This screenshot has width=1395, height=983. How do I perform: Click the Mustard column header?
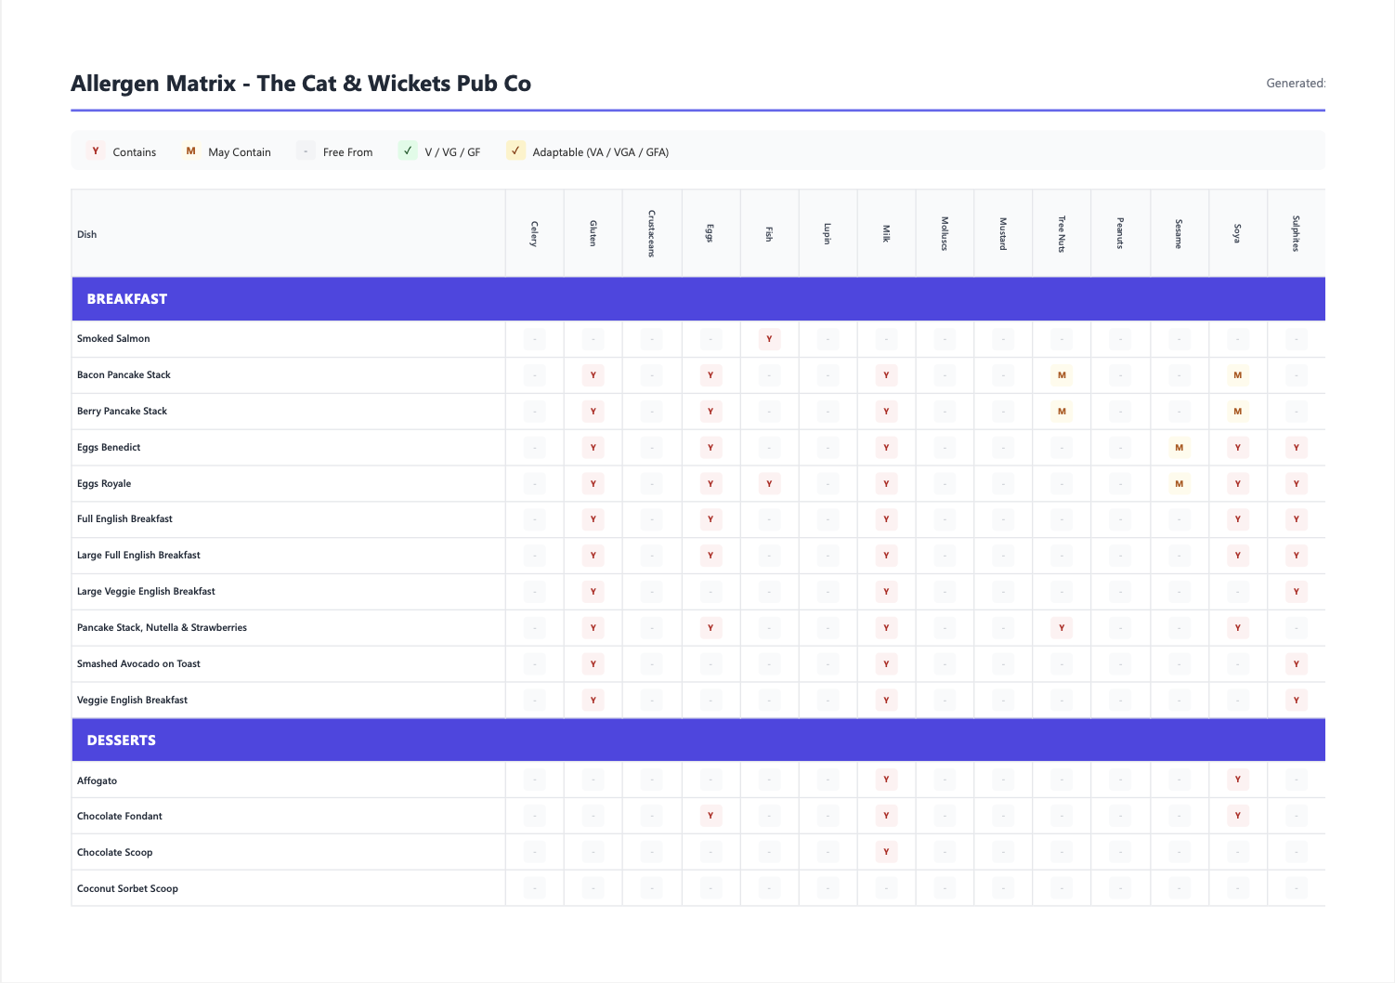[x=1003, y=234]
